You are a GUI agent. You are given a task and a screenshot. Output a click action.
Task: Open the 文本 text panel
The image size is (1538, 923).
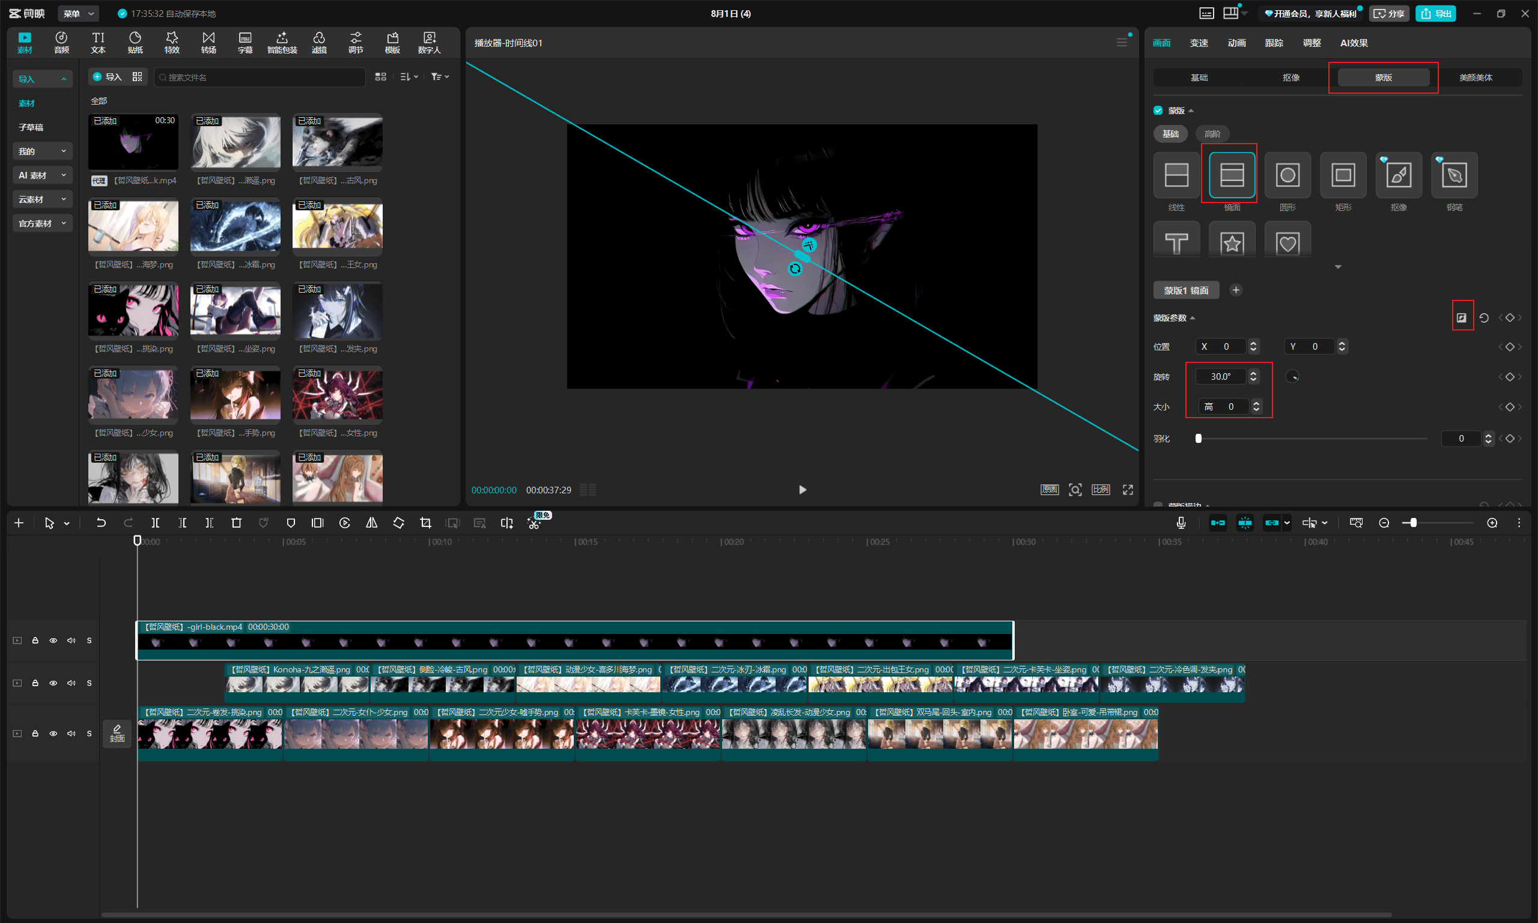click(98, 42)
